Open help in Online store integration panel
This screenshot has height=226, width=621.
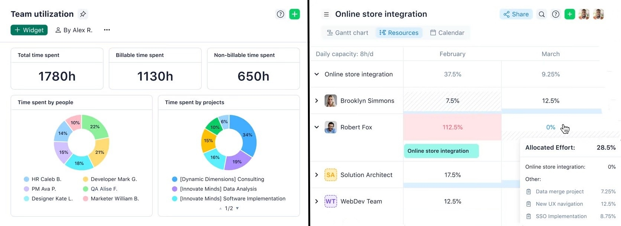point(556,14)
